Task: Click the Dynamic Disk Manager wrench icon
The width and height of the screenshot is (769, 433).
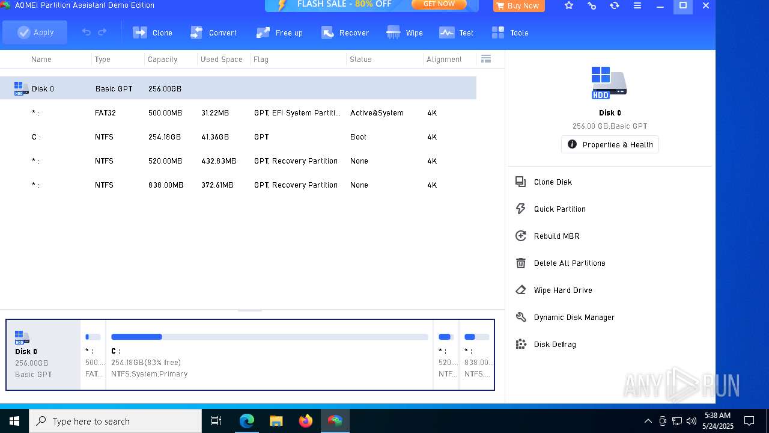Action: click(521, 317)
